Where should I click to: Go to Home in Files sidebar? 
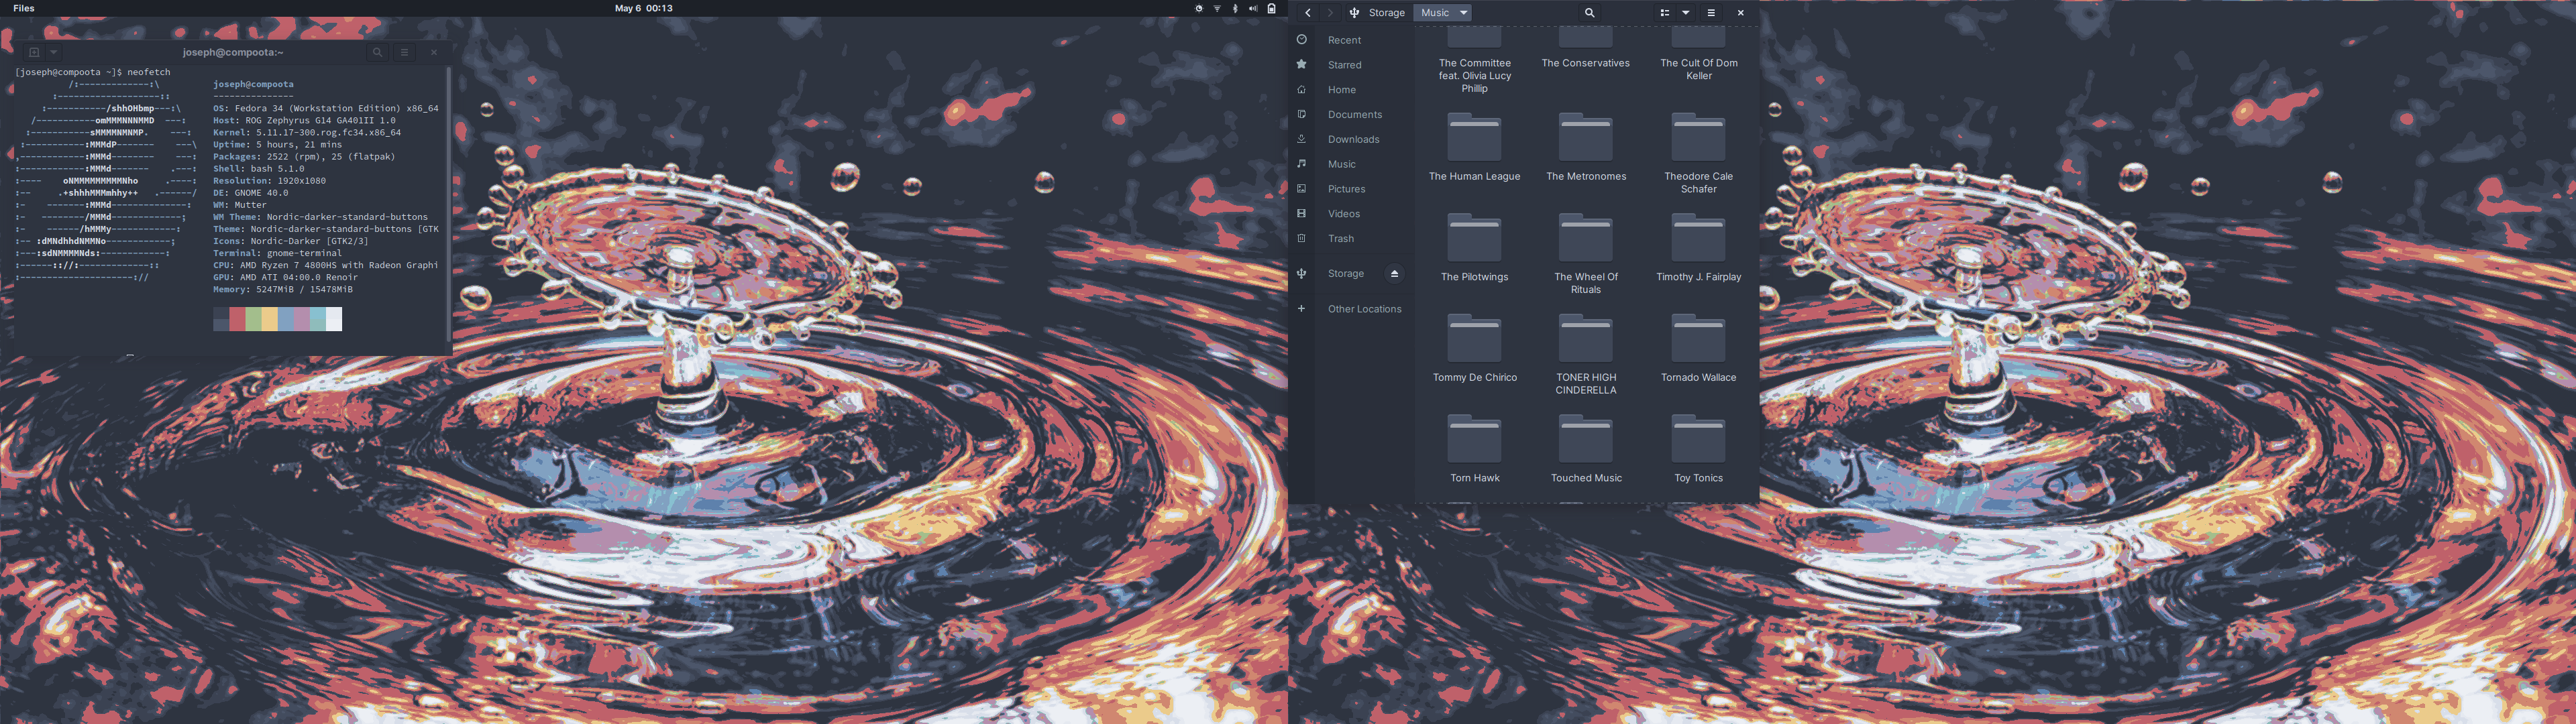coord(1342,90)
